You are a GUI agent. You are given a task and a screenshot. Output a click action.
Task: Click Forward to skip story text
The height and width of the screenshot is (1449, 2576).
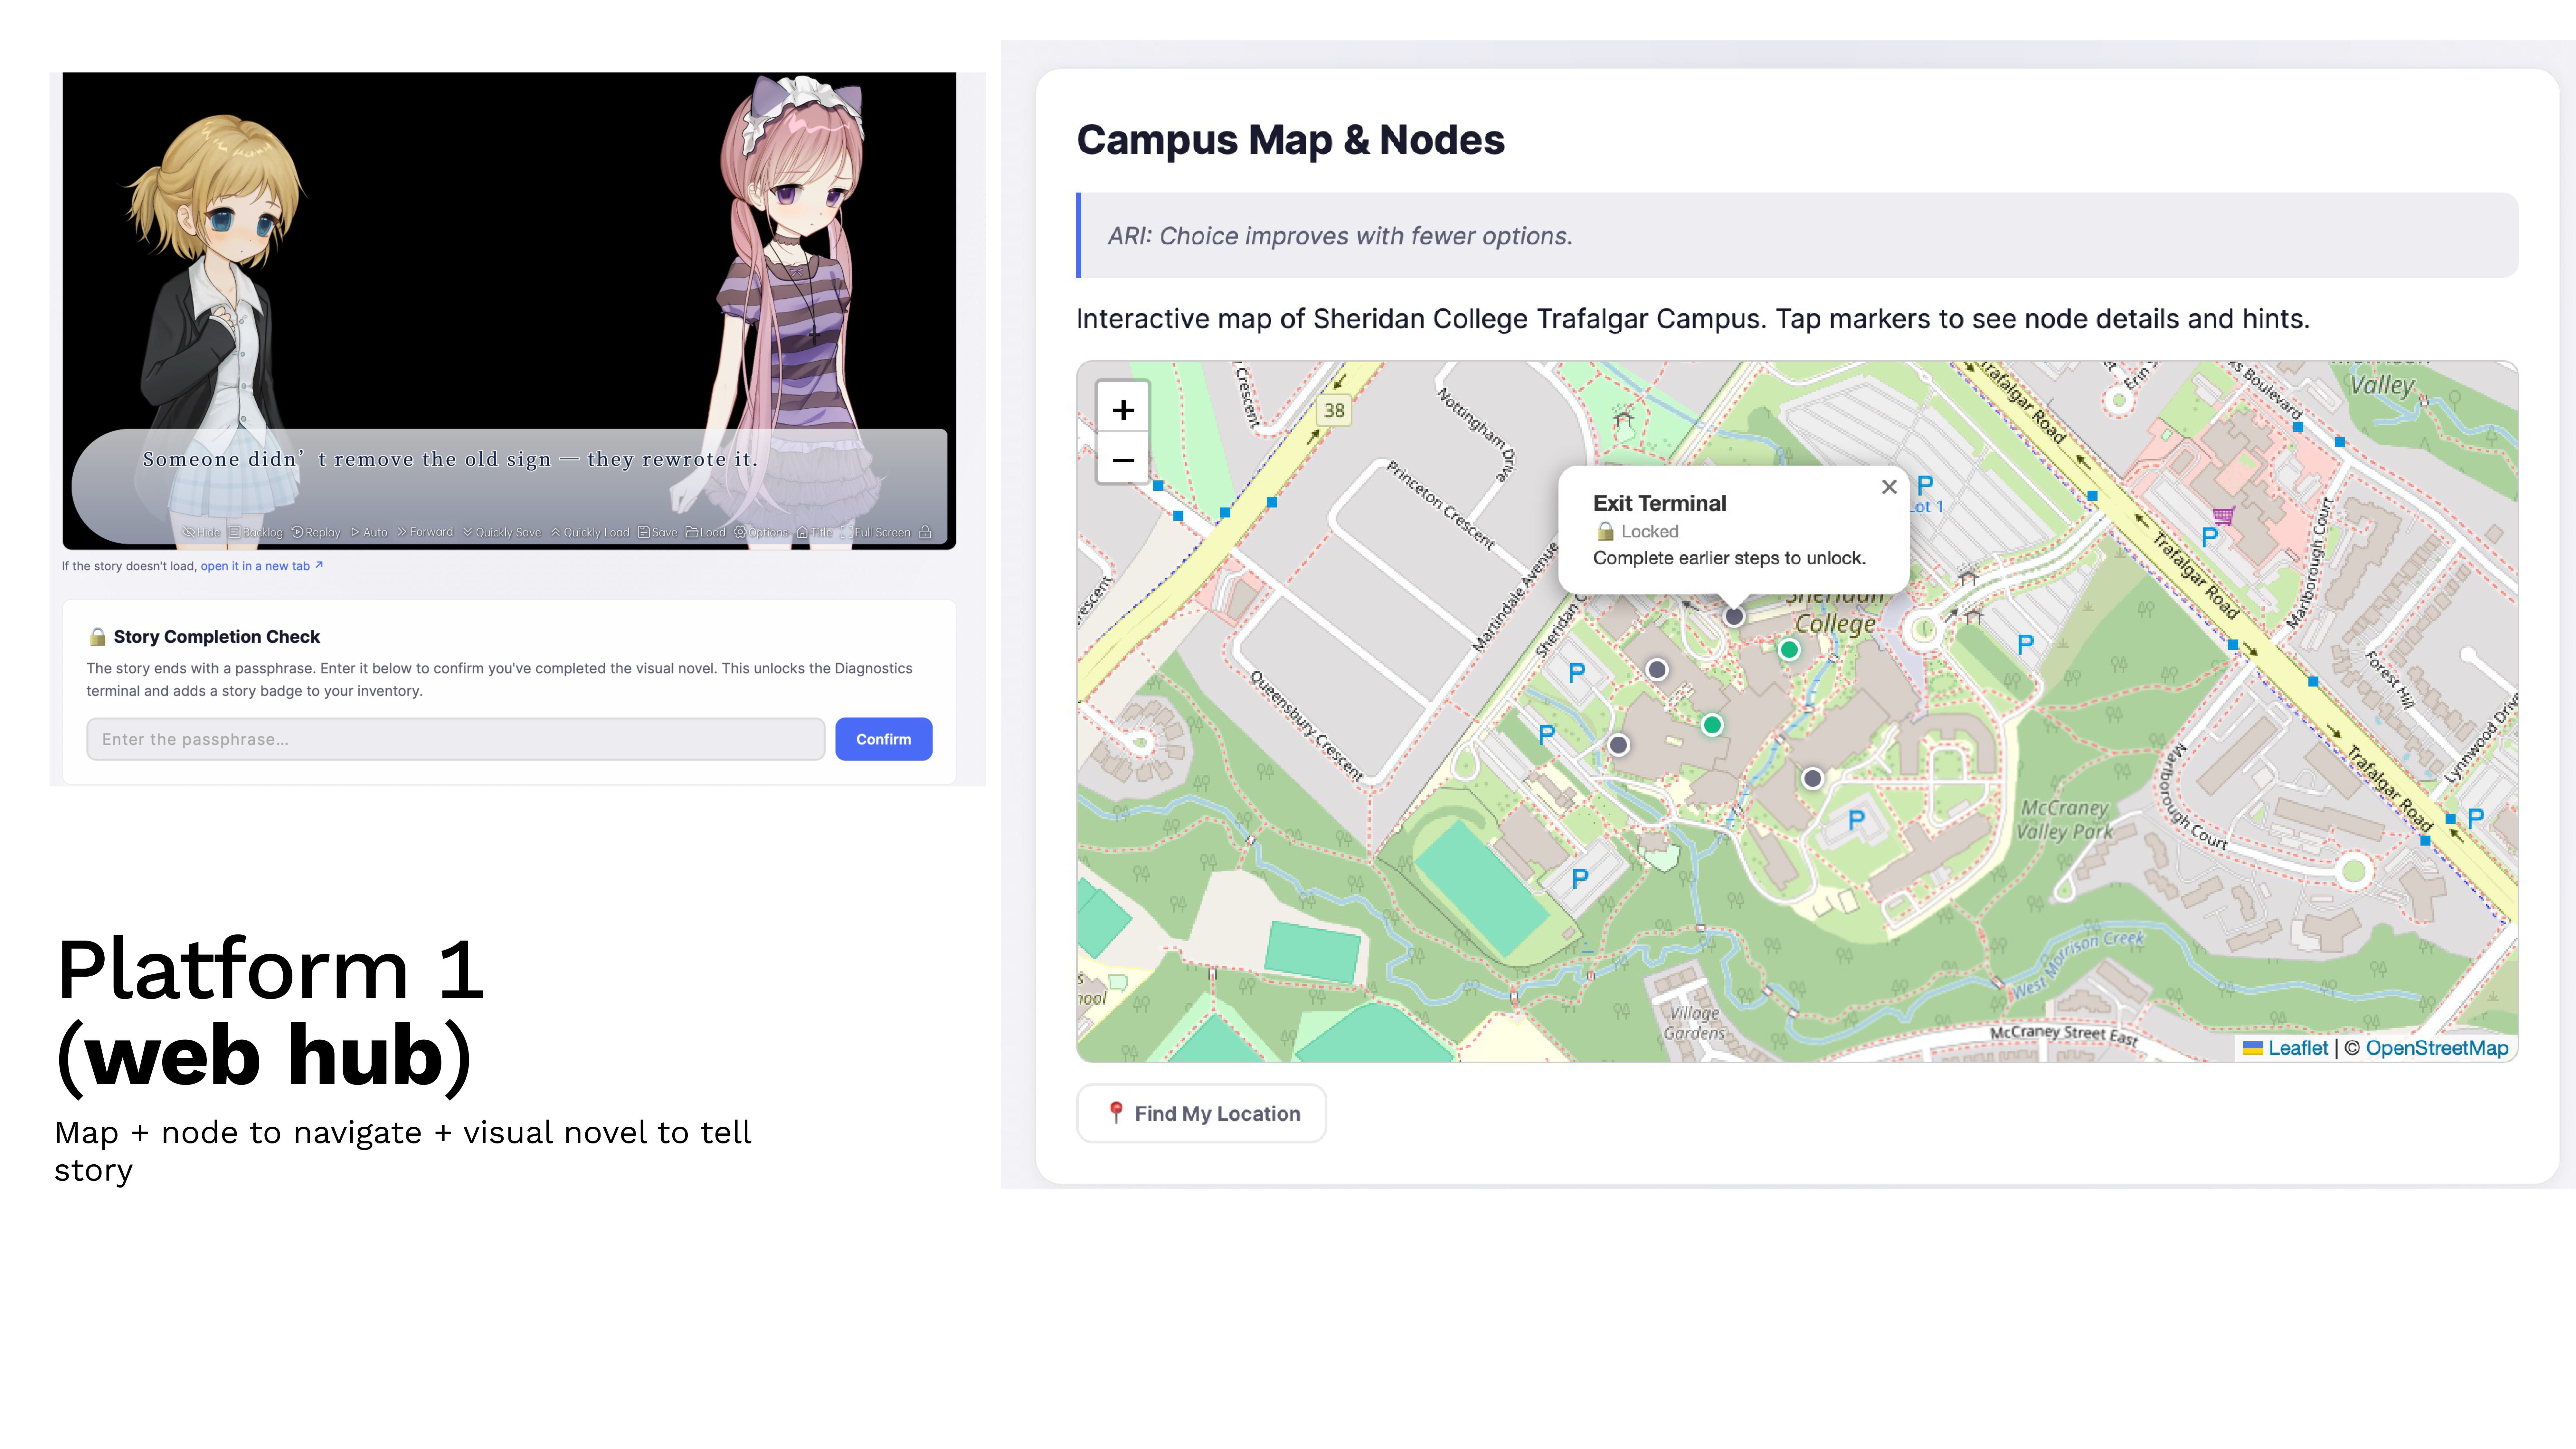pos(425,532)
